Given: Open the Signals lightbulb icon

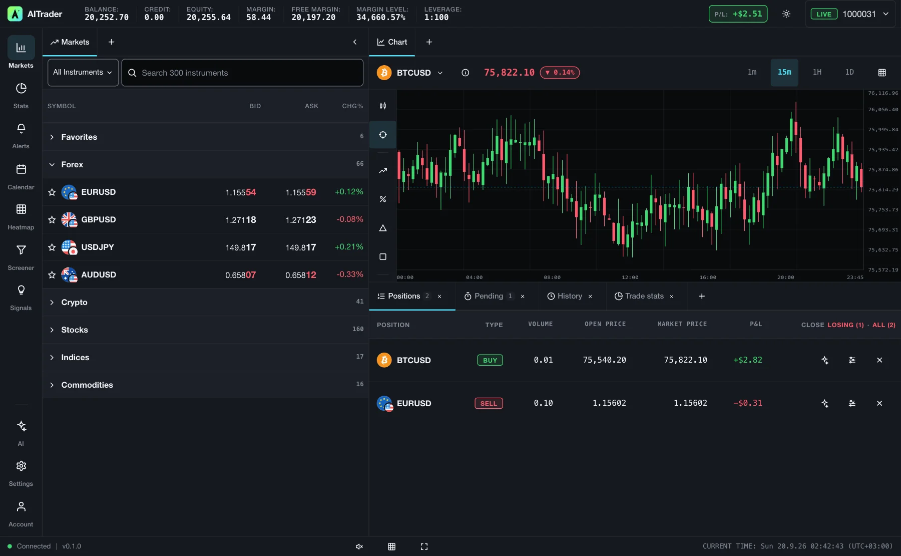Looking at the screenshot, I should pyautogui.click(x=21, y=297).
